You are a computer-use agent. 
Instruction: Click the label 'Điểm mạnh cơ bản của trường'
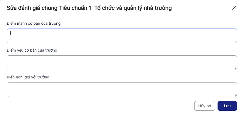coord(34,23)
